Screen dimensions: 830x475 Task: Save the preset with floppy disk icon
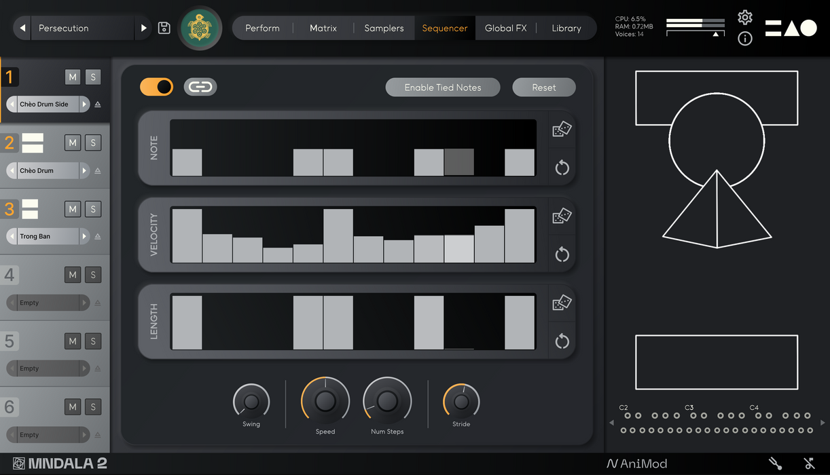click(x=164, y=28)
